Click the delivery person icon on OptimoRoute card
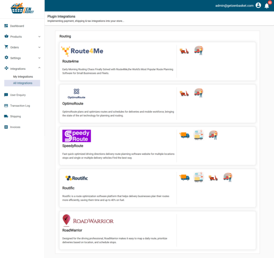 point(199,93)
